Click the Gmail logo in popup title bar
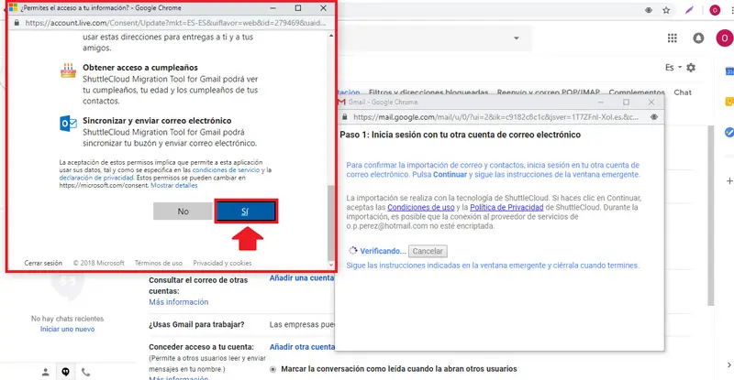This screenshot has height=380, width=734. pyautogui.click(x=341, y=102)
